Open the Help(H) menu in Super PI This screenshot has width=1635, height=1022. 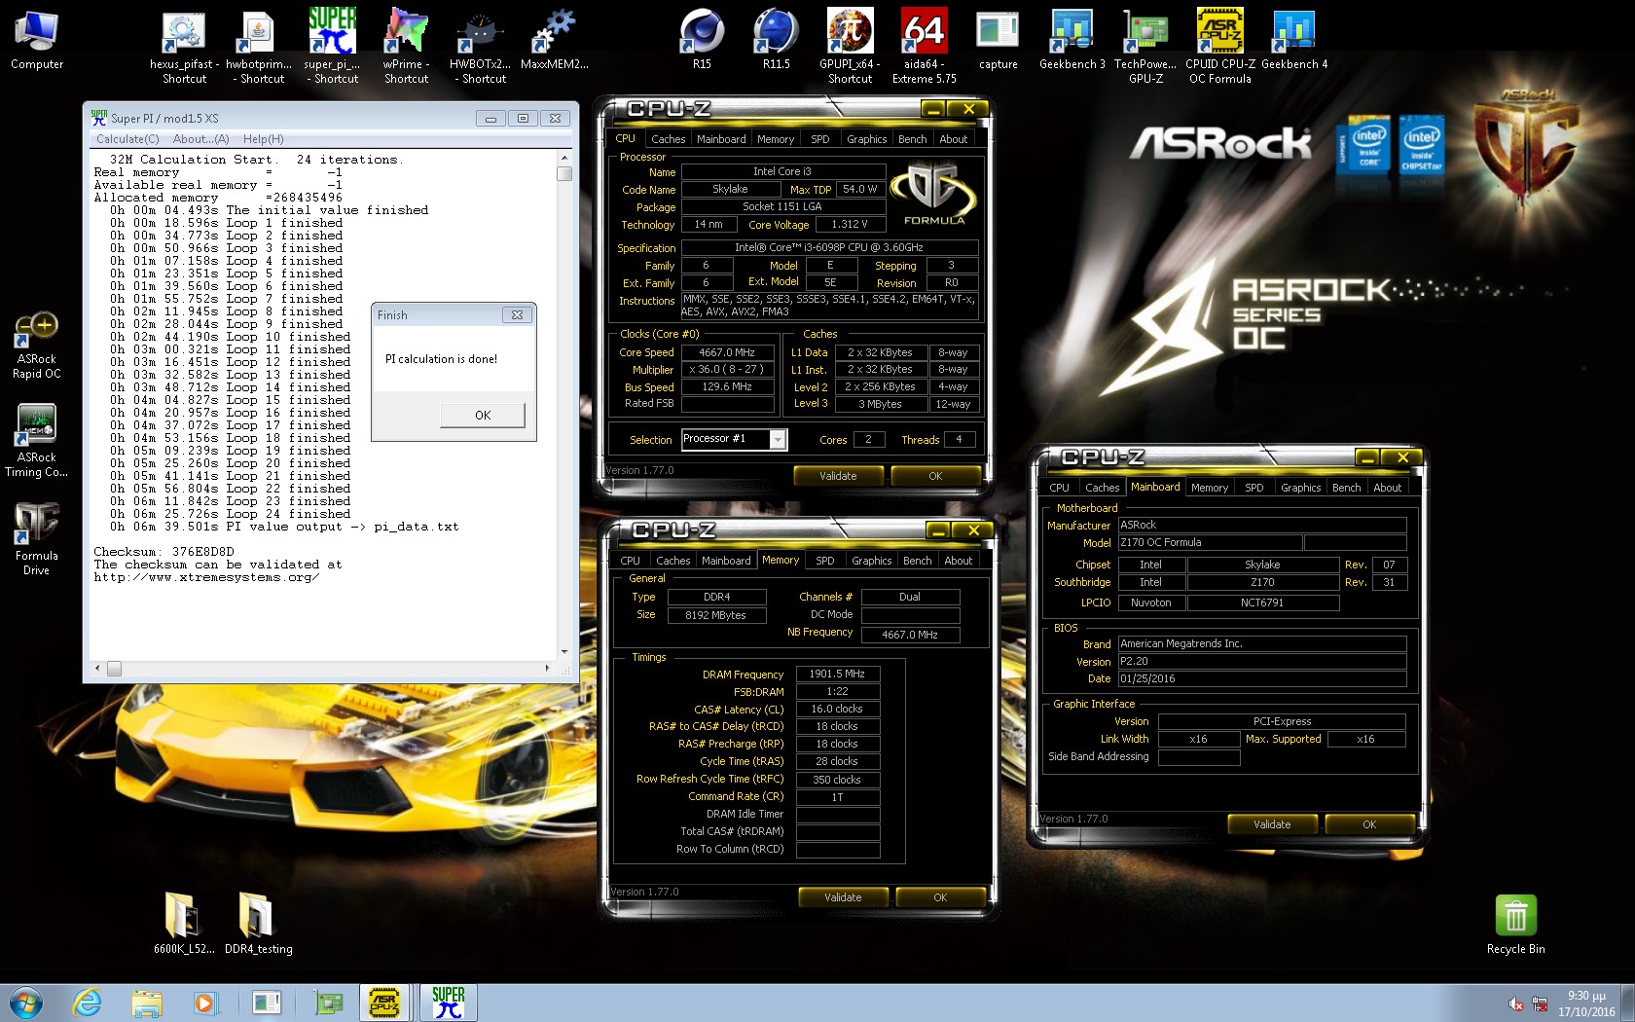coord(263,139)
